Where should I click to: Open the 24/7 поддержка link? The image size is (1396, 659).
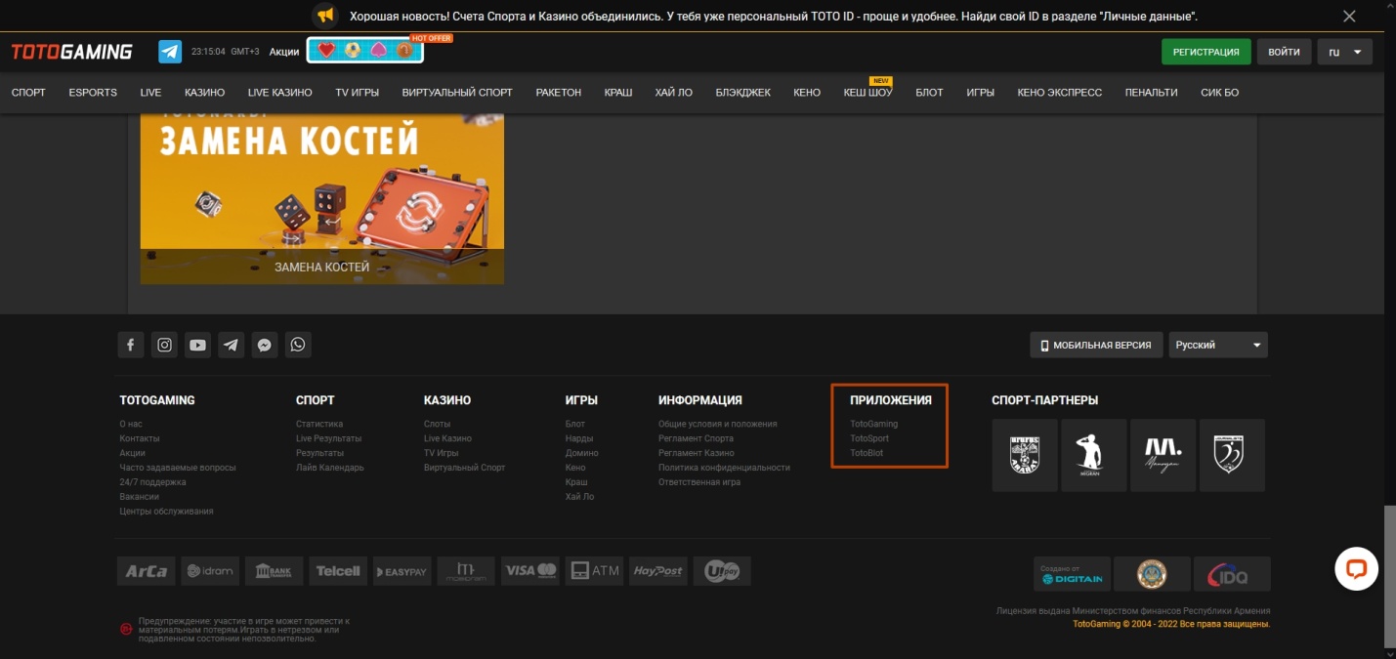pyautogui.click(x=152, y=482)
